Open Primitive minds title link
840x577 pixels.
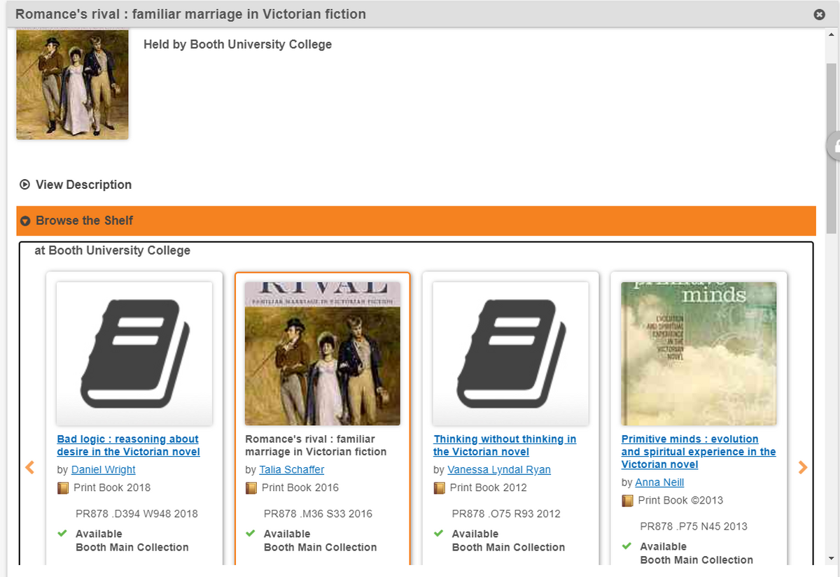point(698,452)
